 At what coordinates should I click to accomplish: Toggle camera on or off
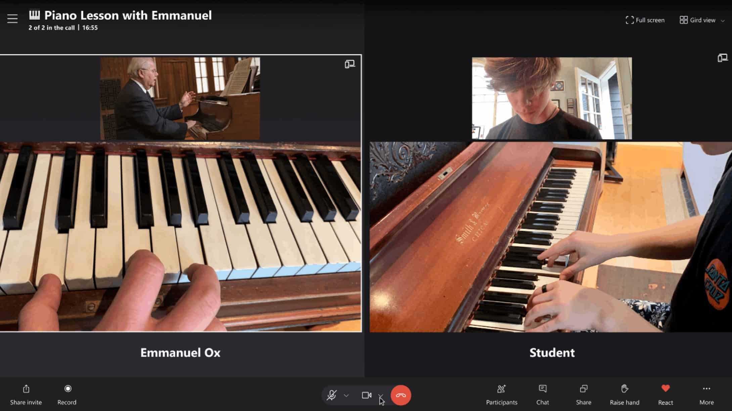[366, 395]
